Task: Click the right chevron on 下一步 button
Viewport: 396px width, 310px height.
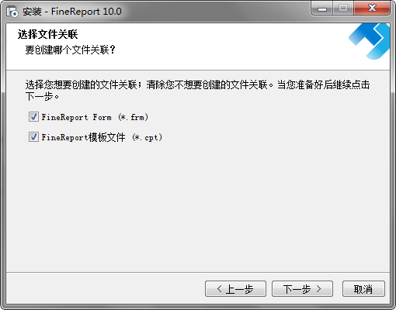Action: (x=318, y=289)
